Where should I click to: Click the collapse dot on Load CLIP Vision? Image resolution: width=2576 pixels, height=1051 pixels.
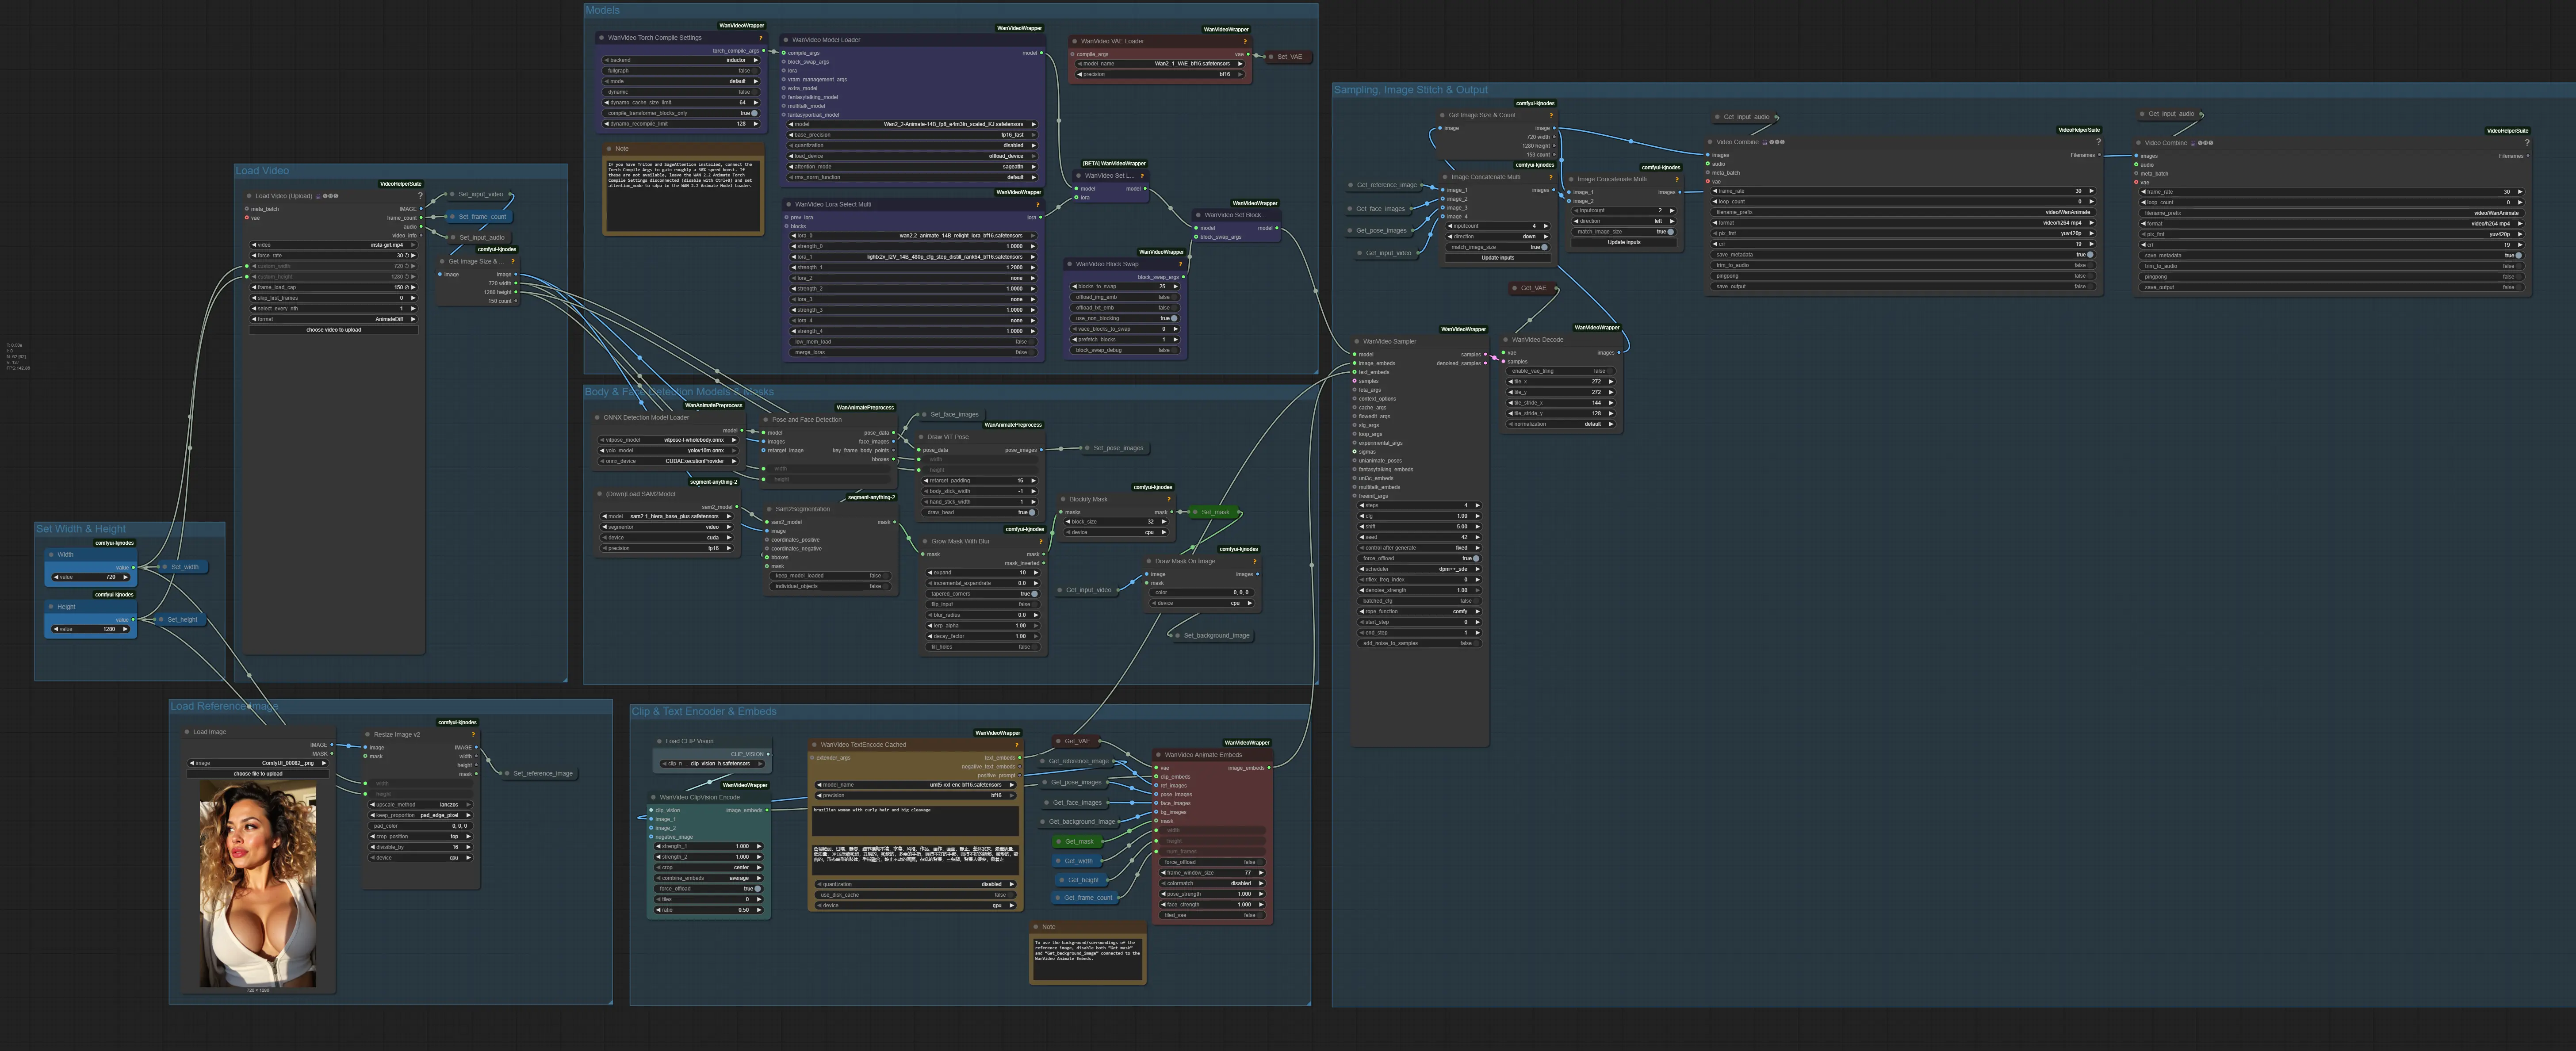[x=659, y=741]
